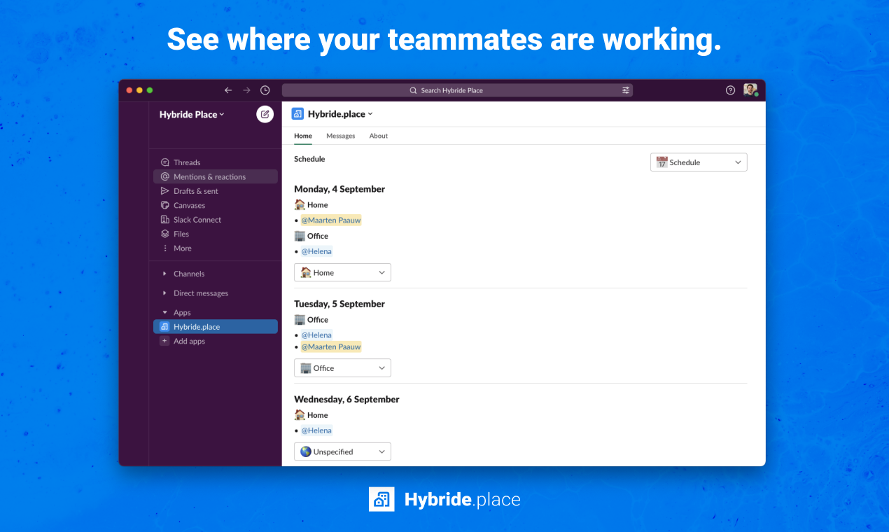This screenshot has width=889, height=532.
Task: Click the Wednesday, 6 September heading
Action: (x=346, y=400)
